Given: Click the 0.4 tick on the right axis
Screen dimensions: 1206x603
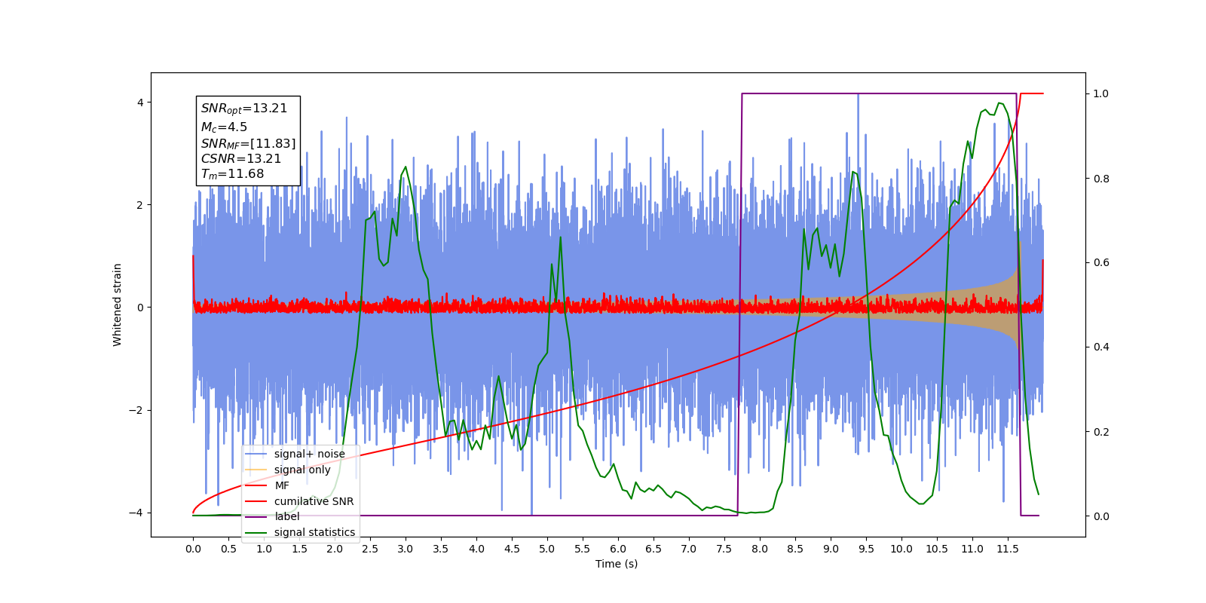Looking at the screenshot, I should 1101,347.
